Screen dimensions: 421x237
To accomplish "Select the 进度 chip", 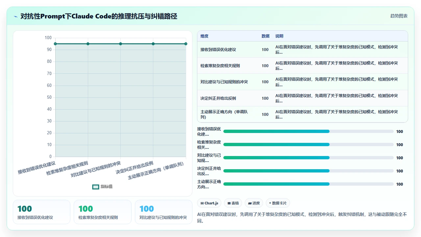I will point(254,203).
